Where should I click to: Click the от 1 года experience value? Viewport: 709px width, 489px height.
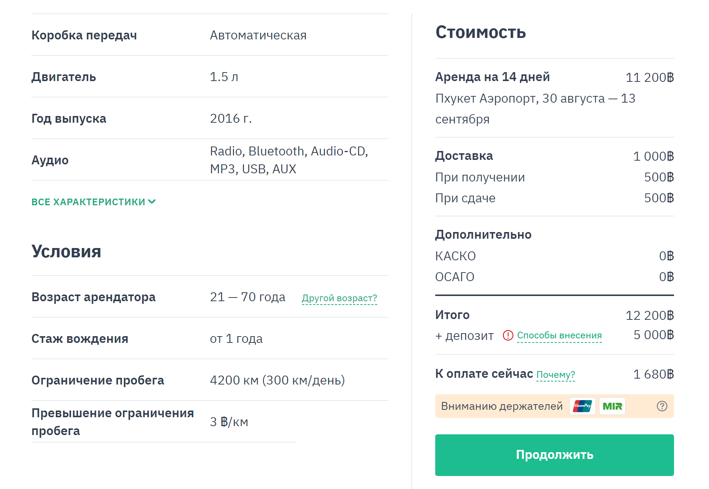tap(236, 339)
